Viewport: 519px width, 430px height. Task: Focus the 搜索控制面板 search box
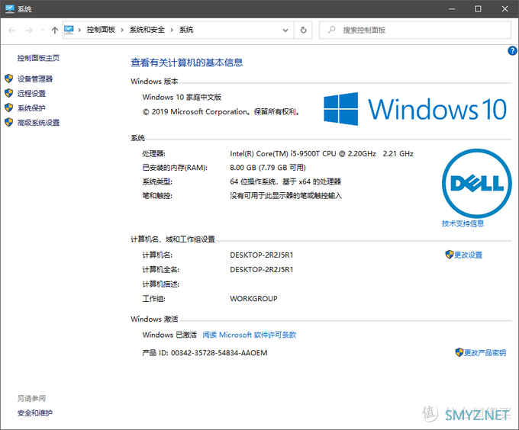415,30
